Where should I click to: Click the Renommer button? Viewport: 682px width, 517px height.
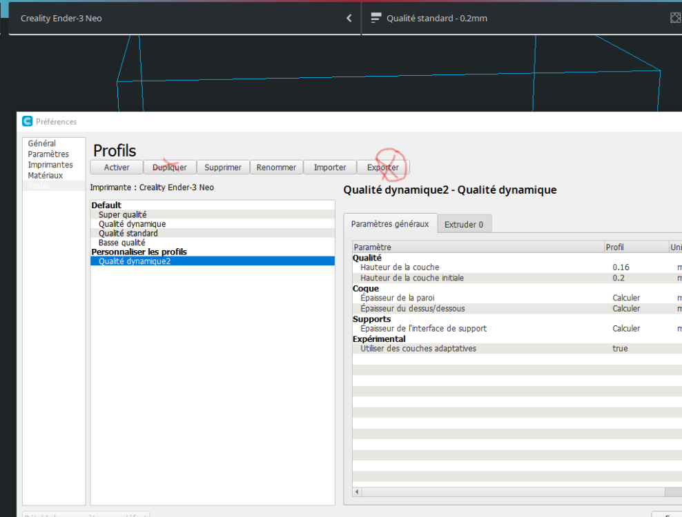point(276,168)
